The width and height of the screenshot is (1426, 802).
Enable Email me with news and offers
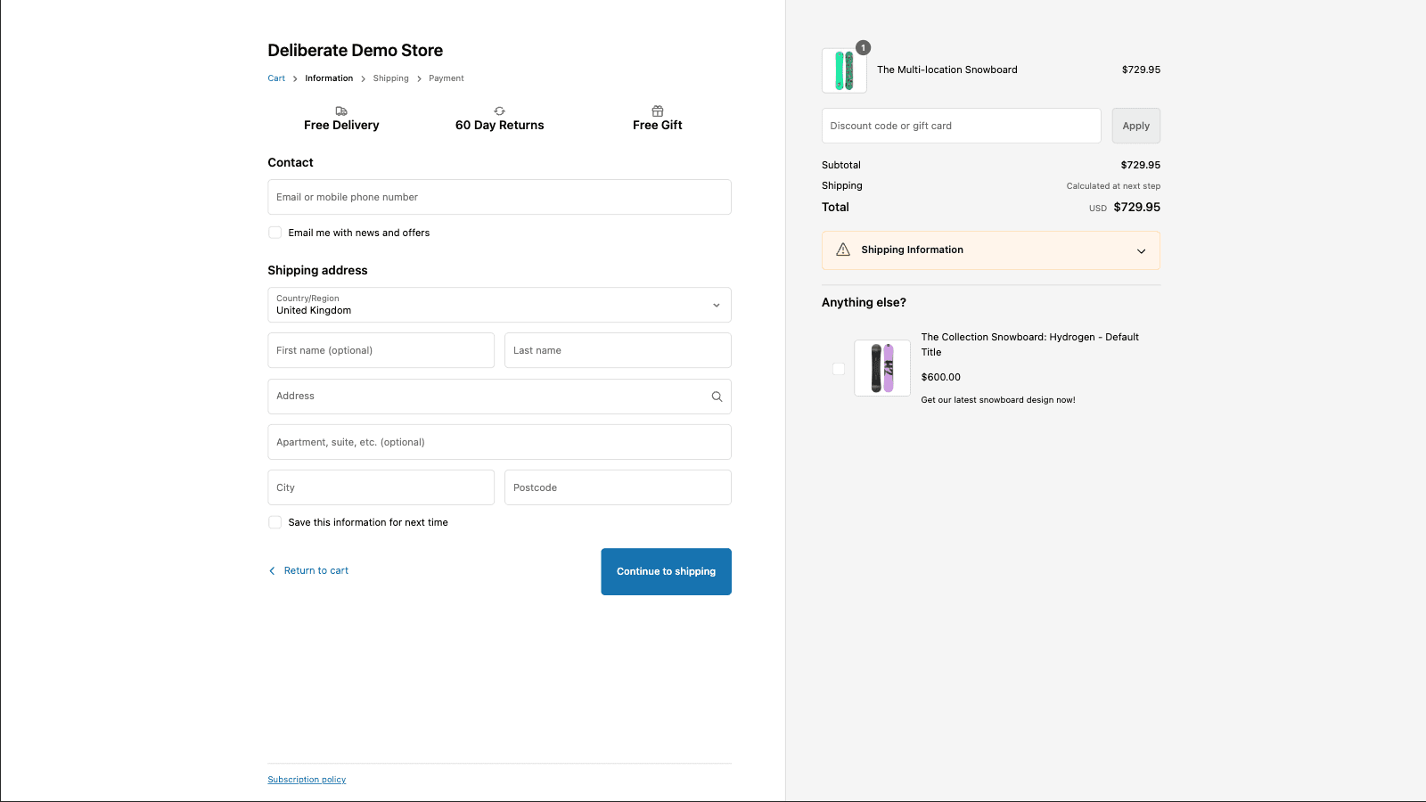(x=275, y=232)
